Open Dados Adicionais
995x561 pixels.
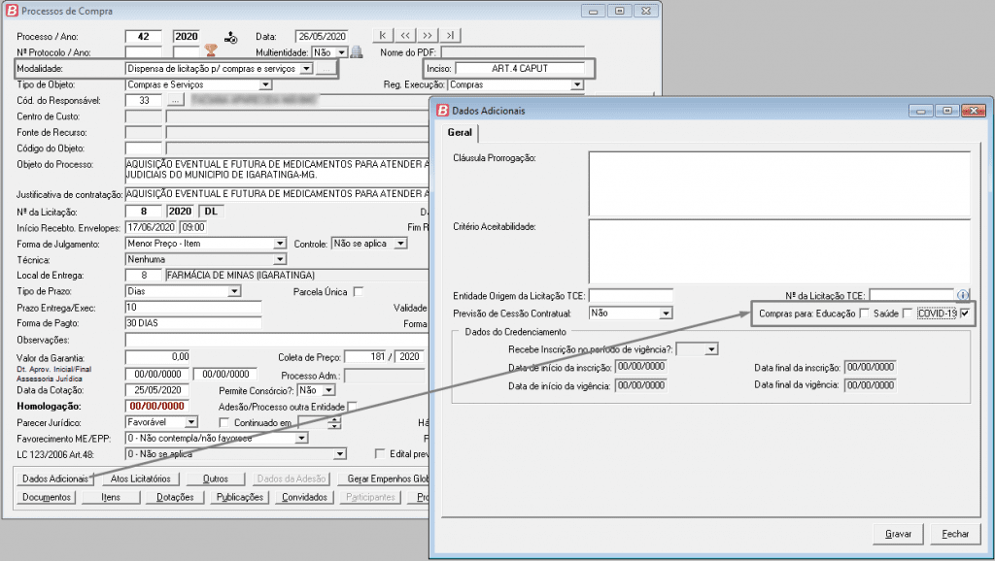click(x=53, y=478)
